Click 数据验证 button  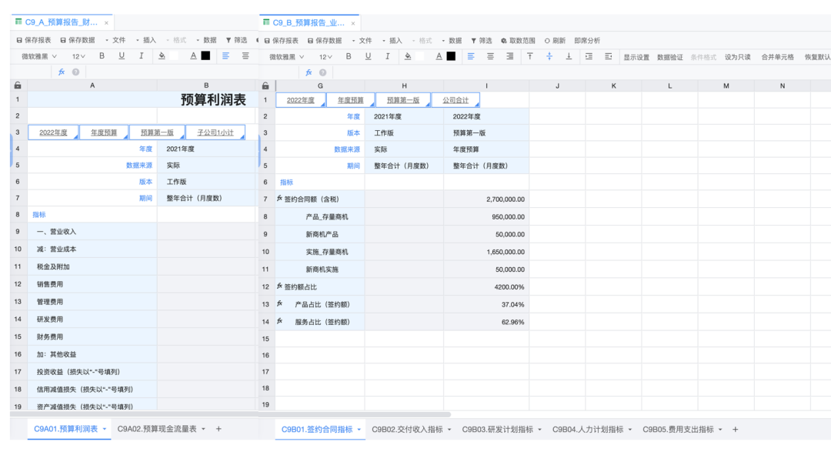click(x=670, y=57)
